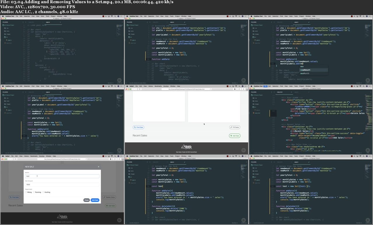373x225 pixels.
Task: Click Safari back arrow in the Fill Sales frame
Action: [134, 89]
